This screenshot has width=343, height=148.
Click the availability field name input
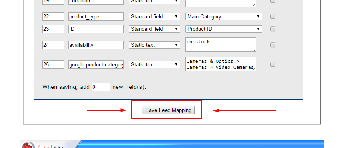(96, 45)
